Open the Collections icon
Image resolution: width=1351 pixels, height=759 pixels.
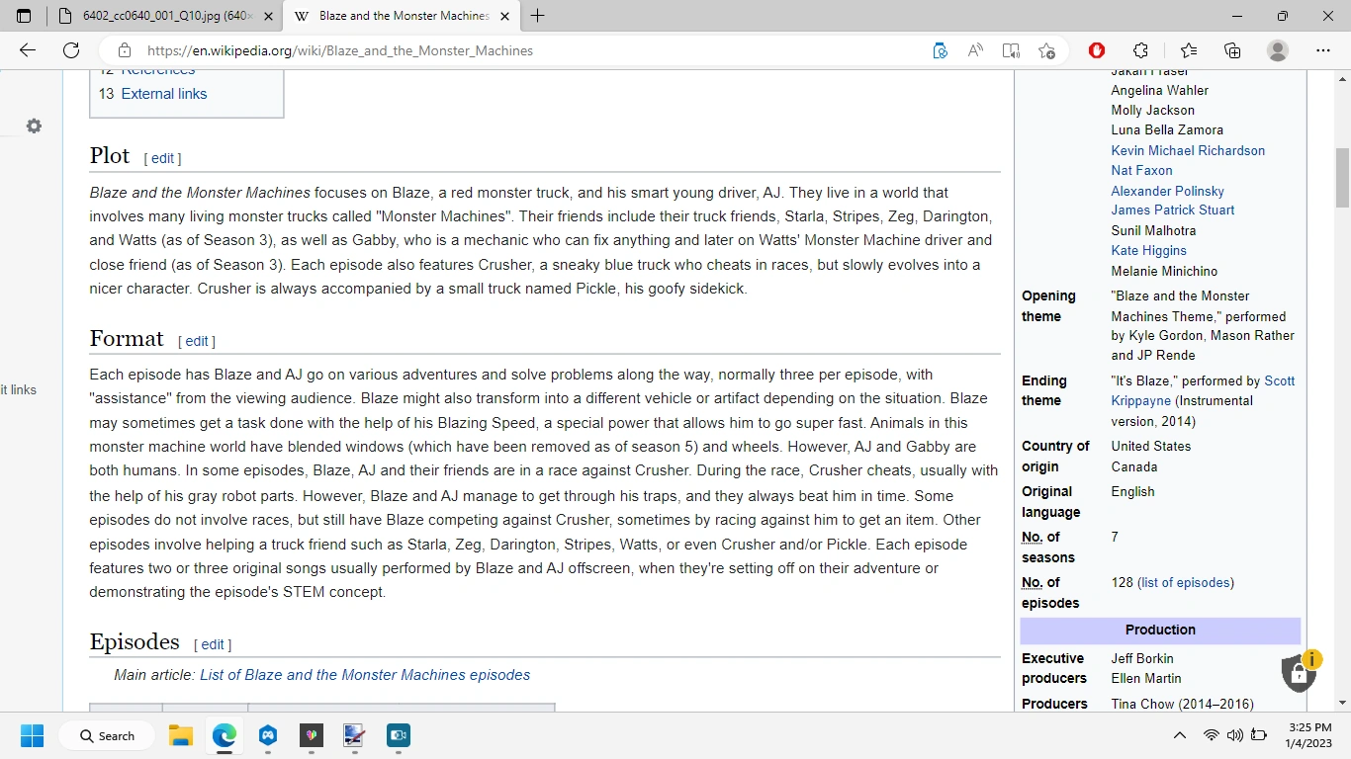pos(1232,49)
